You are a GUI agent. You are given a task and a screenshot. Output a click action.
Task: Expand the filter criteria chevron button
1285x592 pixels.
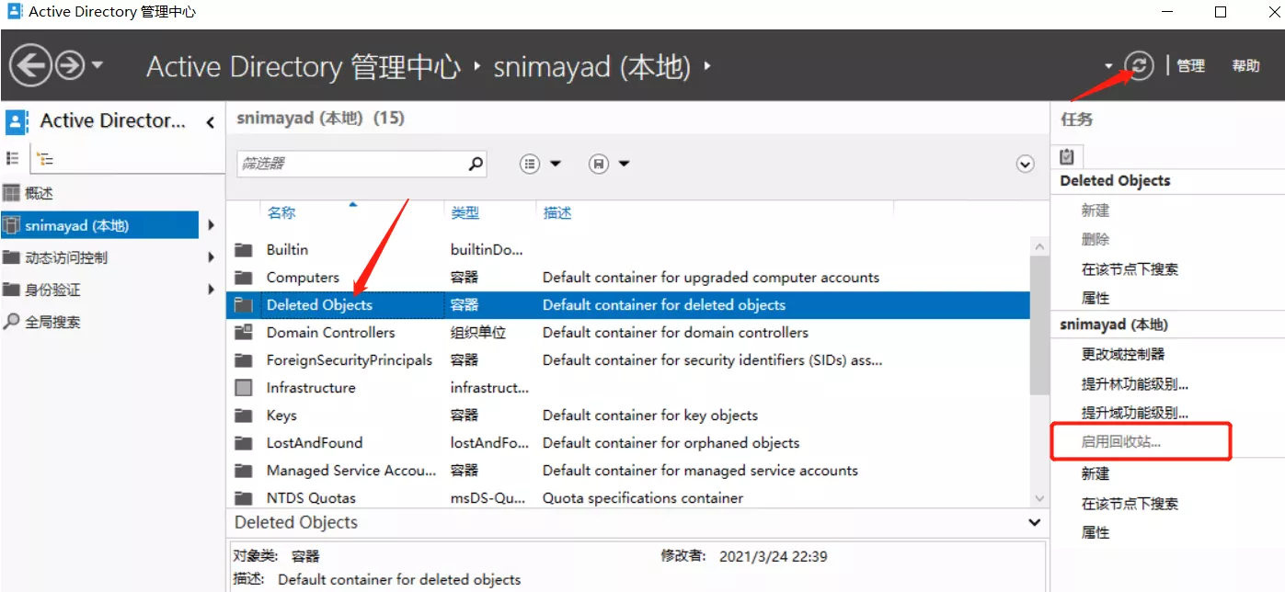click(x=1026, y=164)
